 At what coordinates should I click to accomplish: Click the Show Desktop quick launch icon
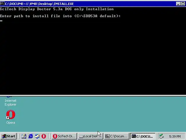tap(24, 136)
